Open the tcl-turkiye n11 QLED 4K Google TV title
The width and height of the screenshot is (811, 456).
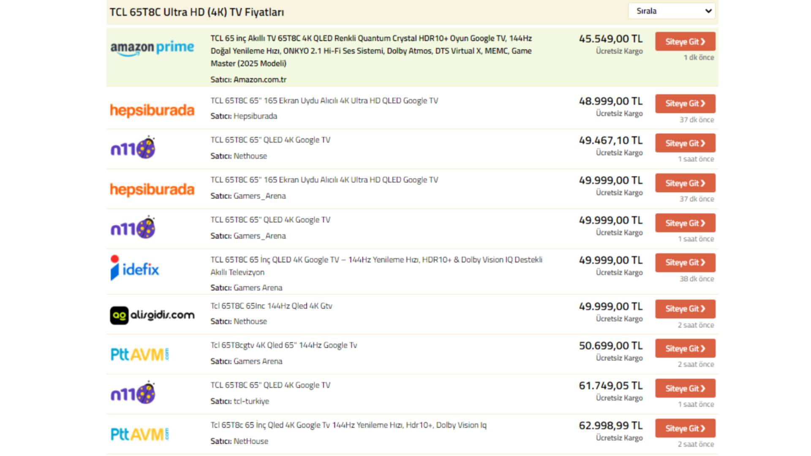[270, 385]
